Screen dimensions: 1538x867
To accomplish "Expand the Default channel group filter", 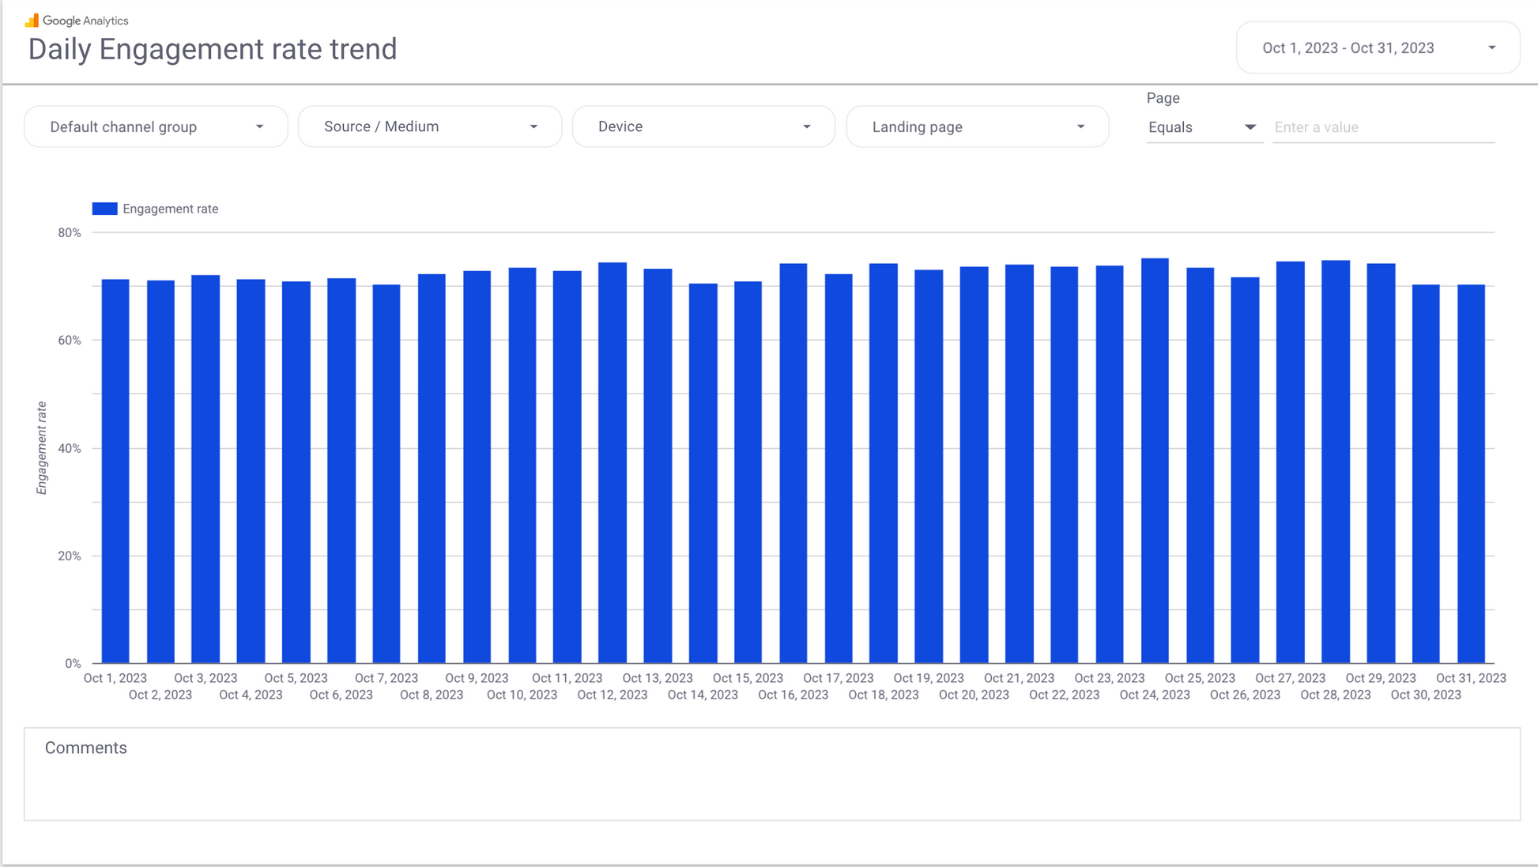I will coord(156,126).
